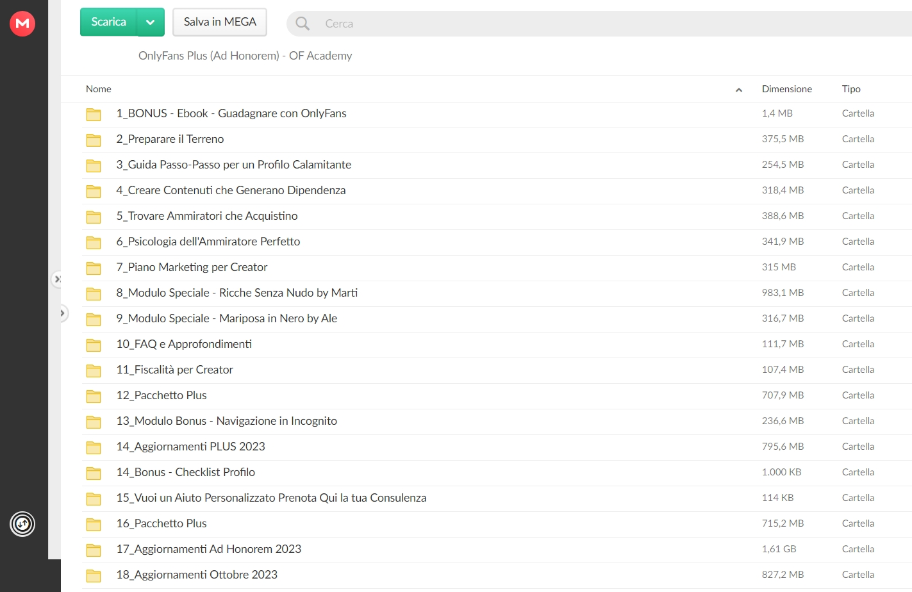
Task: Open the Scarica dropdown arrow
Action: click(151, 22)
